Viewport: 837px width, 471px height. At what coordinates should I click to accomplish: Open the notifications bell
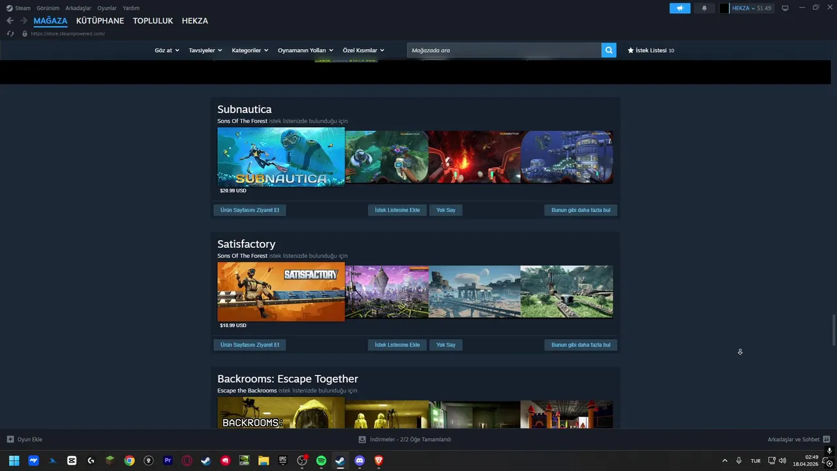(704, 8)
